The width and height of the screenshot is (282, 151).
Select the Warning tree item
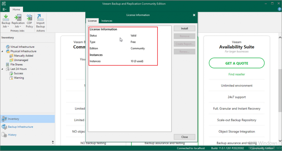pyautogui.click(x=19, y=78)
